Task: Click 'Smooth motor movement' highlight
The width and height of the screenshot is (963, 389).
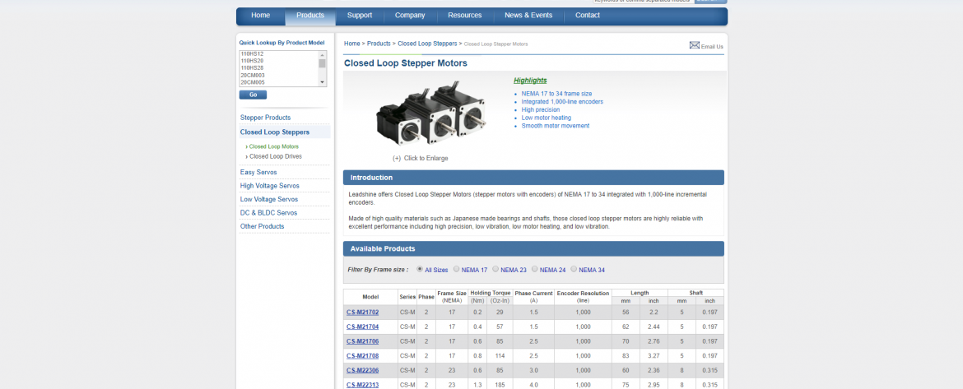Action: pyautogui.click(x=556, y=126)
